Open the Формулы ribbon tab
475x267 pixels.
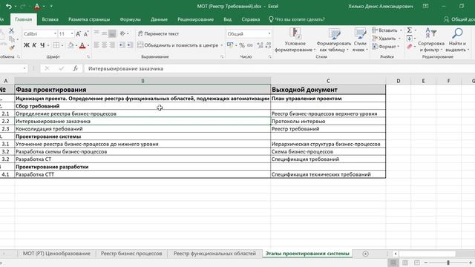pyautogui.click(x=131, y=19)
